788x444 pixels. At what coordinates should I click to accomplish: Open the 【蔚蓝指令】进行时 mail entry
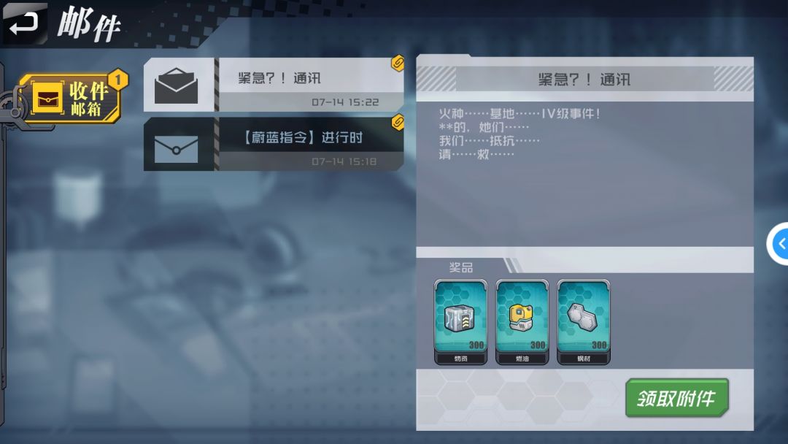coord(274,145)
